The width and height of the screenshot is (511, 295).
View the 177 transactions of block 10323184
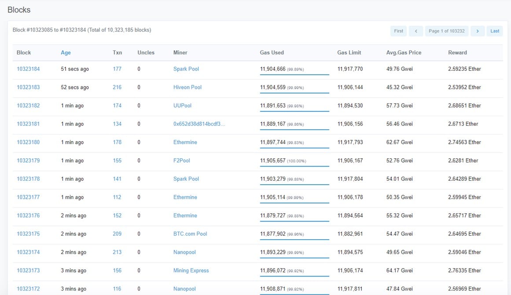(x=117, y=69)
